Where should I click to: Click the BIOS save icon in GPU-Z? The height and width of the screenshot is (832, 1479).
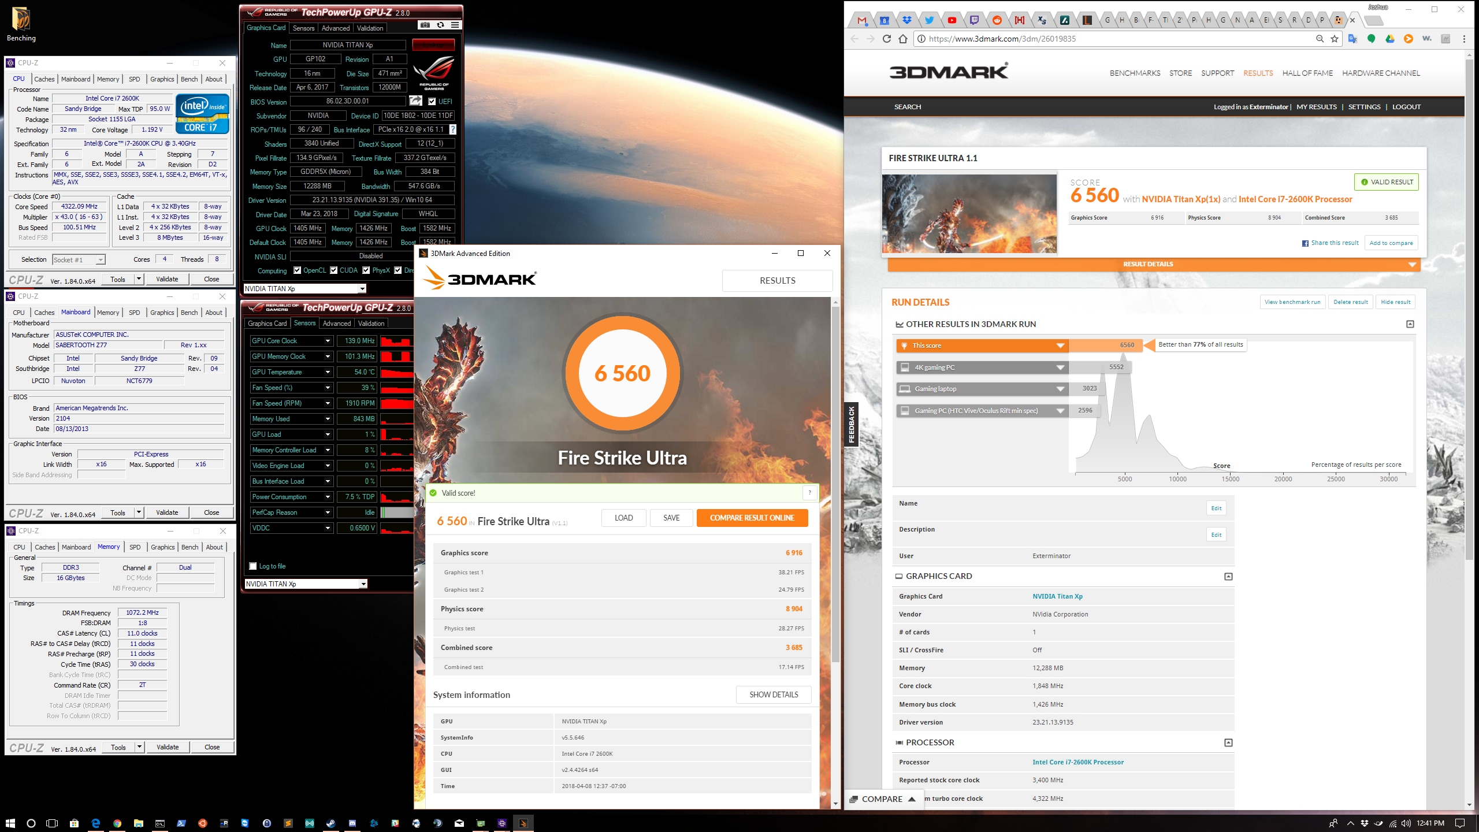click(x=415, y=101)
